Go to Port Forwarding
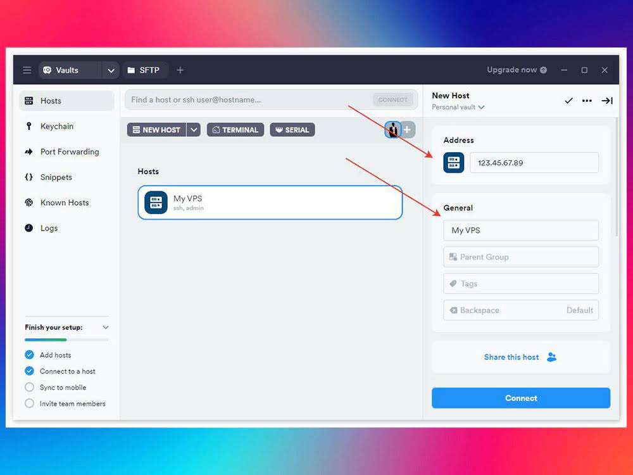Image resolution: width=633 pixels, height=475 pixels. click(70, 152)
